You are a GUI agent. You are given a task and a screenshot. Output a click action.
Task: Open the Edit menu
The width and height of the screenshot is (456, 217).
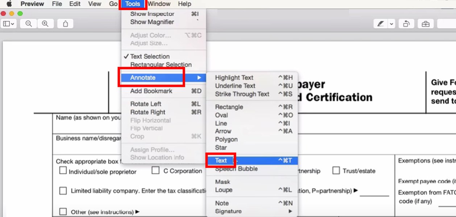click(75, 4)
